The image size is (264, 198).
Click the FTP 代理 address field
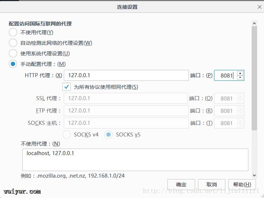pos(126,111)
